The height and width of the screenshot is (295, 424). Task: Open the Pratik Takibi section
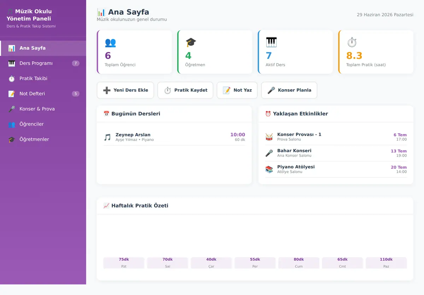click(x=43, y=79)
